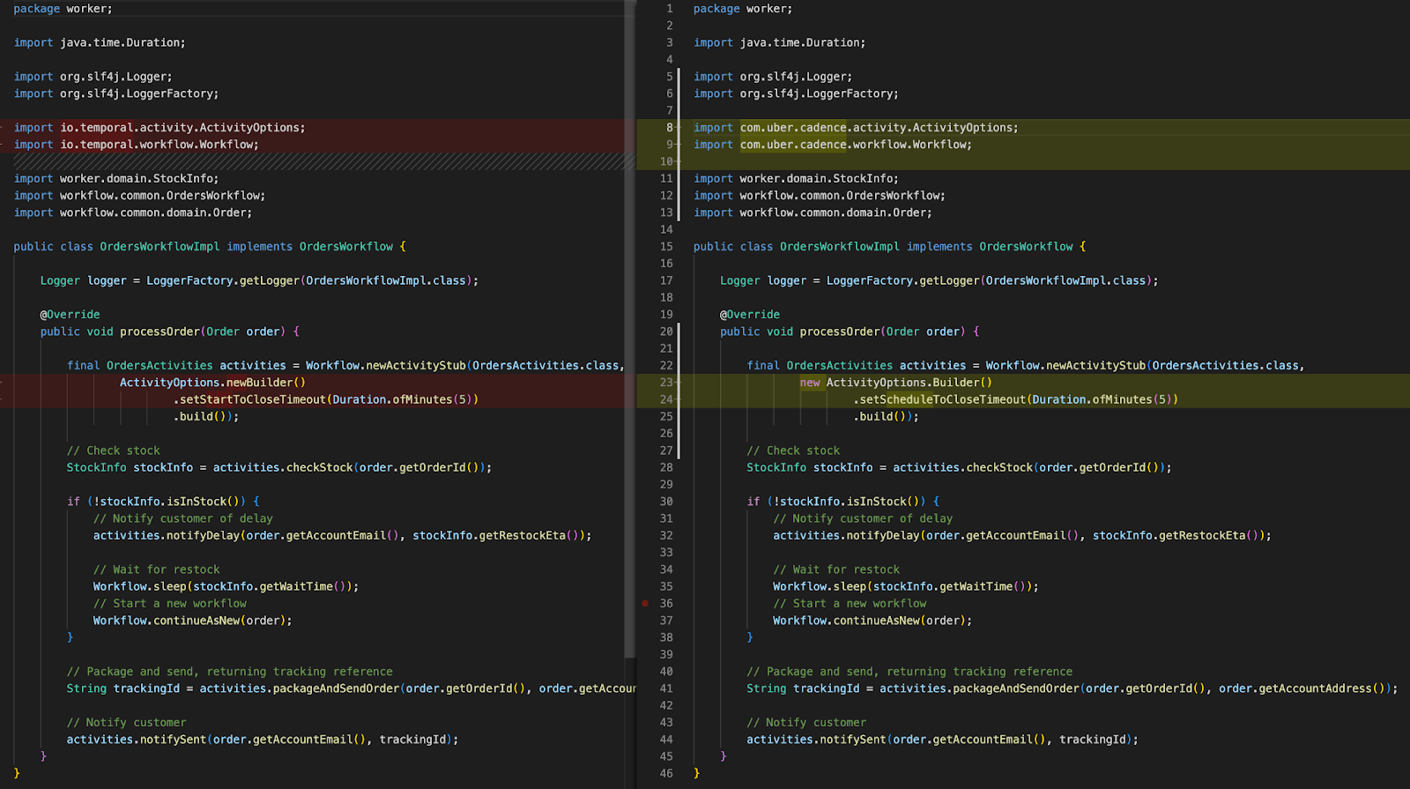
Task: Click the red breakpoint dot at line 36
Action: click(x=645, y=604)
